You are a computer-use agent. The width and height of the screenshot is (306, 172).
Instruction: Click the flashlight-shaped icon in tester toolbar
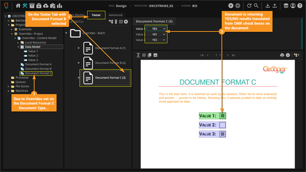(116, 22)
